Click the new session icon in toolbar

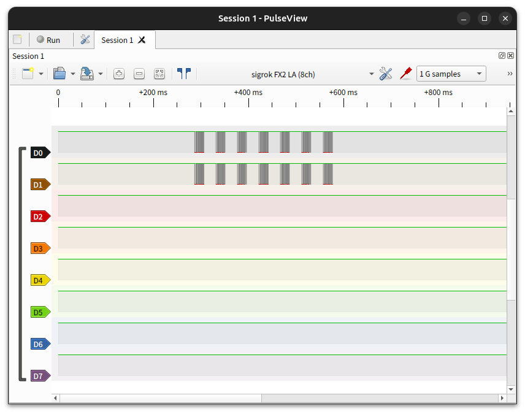28,74
